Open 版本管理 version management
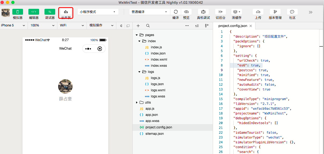This screenshot has width=324, height=154. tap(275, 12)
